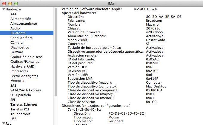Select Gráficos/Pantallas in the sidebar
The image size is (203, 125).
click(24, 62)
